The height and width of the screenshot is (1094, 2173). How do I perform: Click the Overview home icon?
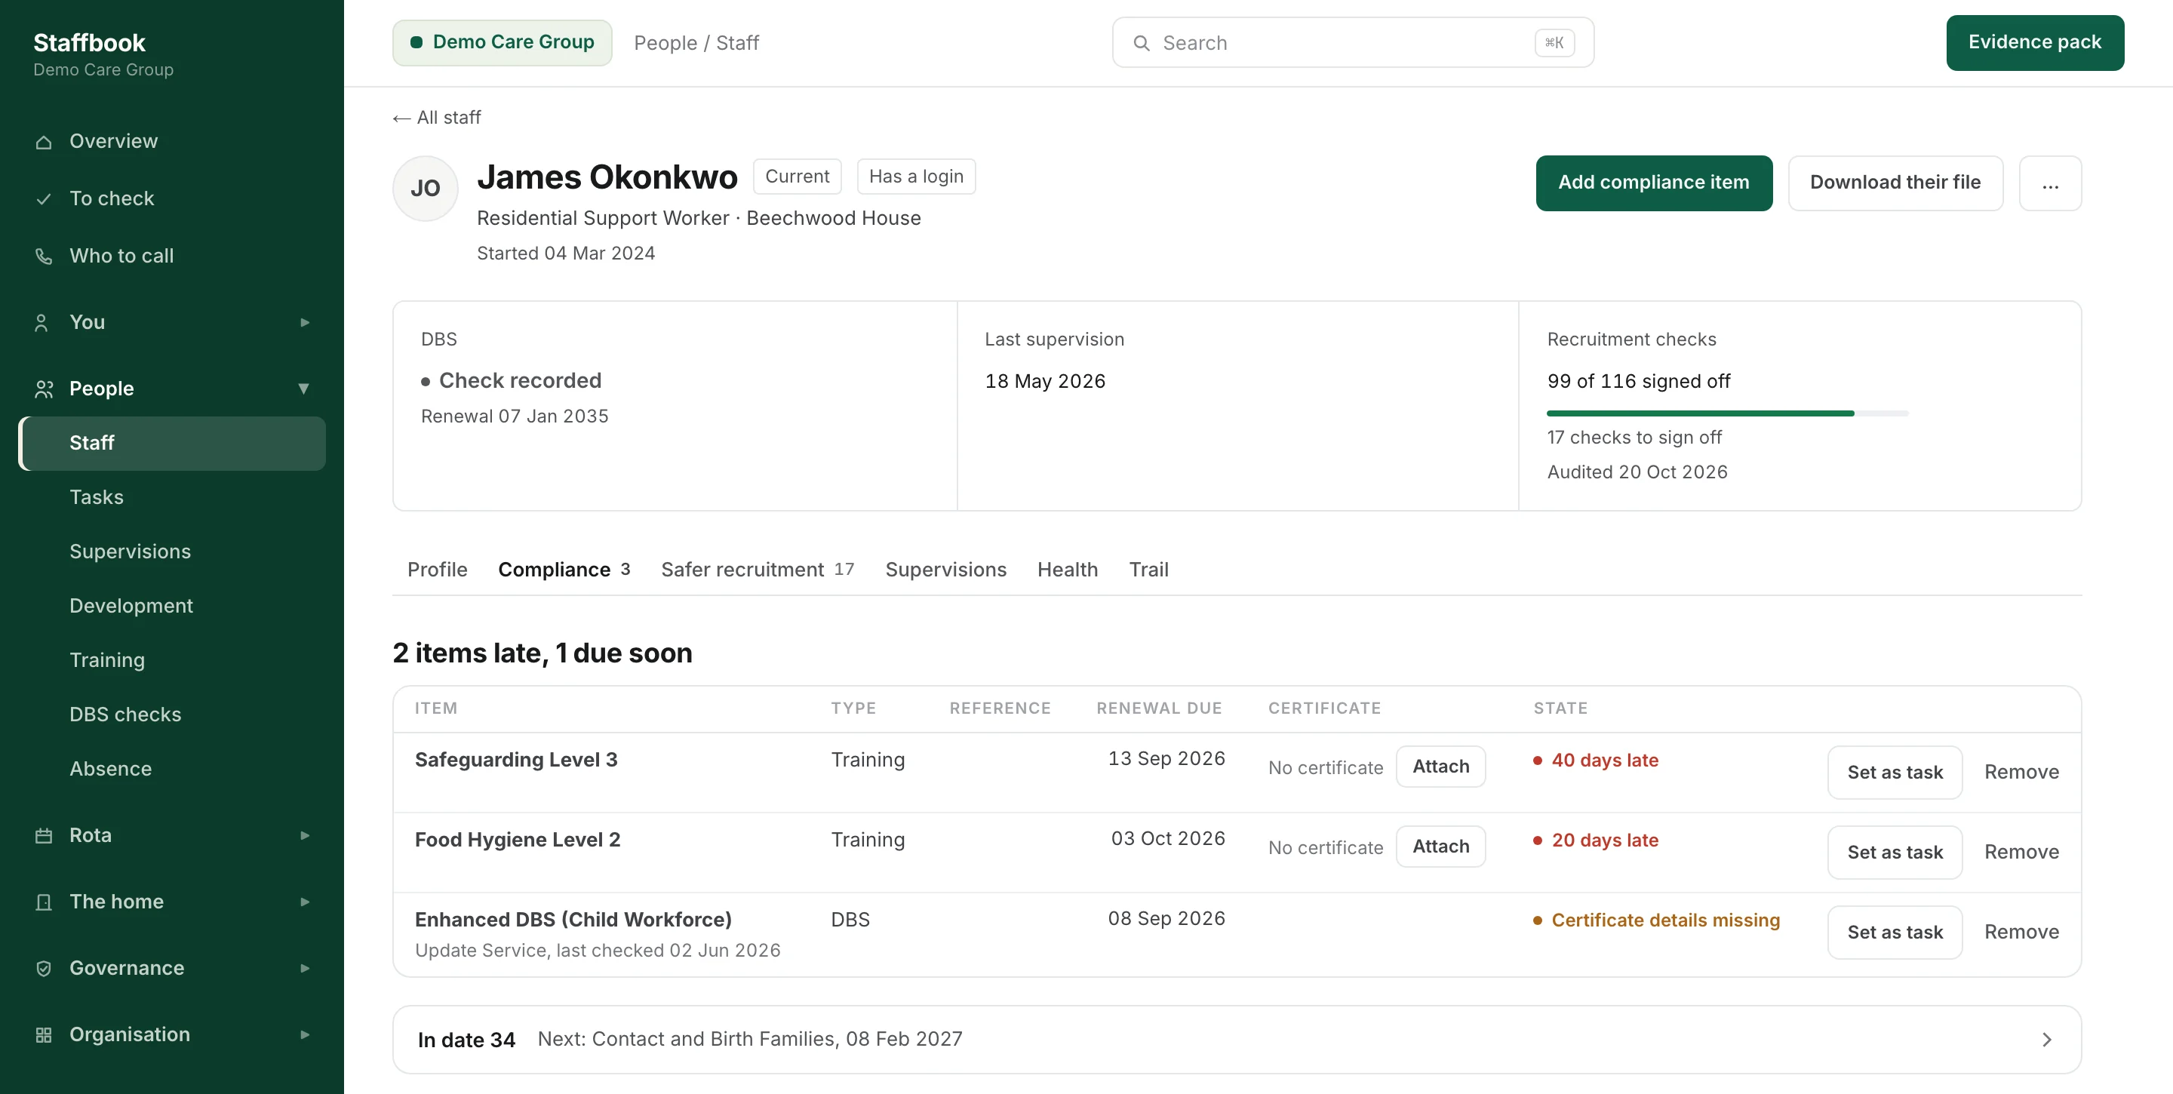pos(44,142)
